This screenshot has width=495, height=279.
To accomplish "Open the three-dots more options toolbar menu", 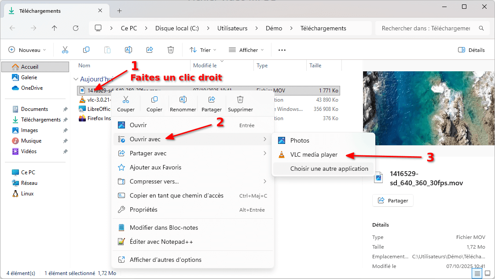I will tap(282, 50).
